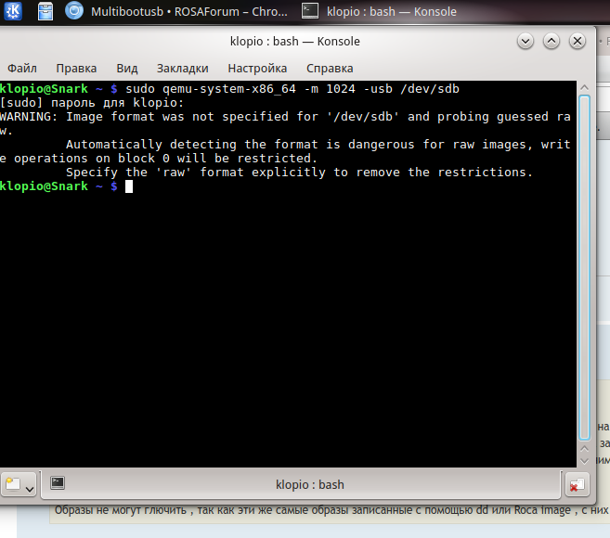Click the file manager panel icon
The height and width of the screenshot is (538, 610).
[45, 11]
